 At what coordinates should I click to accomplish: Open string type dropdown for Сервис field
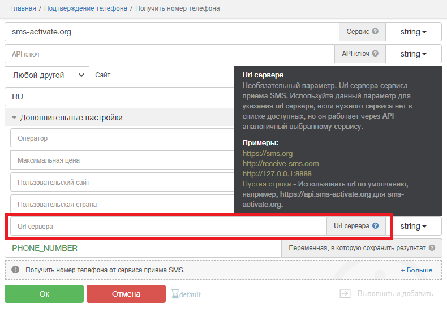(413, 32)
